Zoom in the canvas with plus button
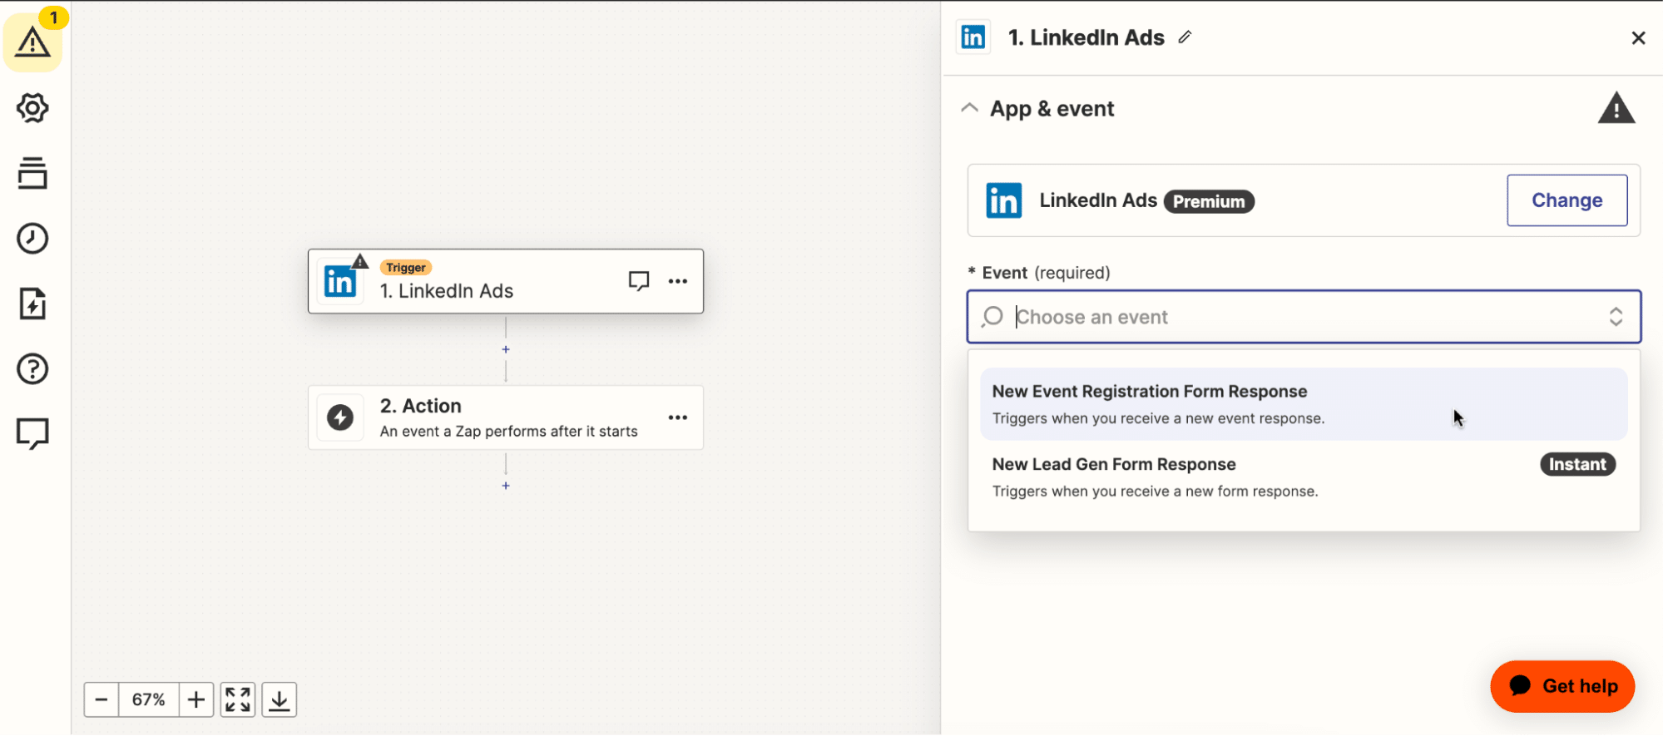Image resolution: width=1663 pixels, height=736 pixels. coord(196,699)
